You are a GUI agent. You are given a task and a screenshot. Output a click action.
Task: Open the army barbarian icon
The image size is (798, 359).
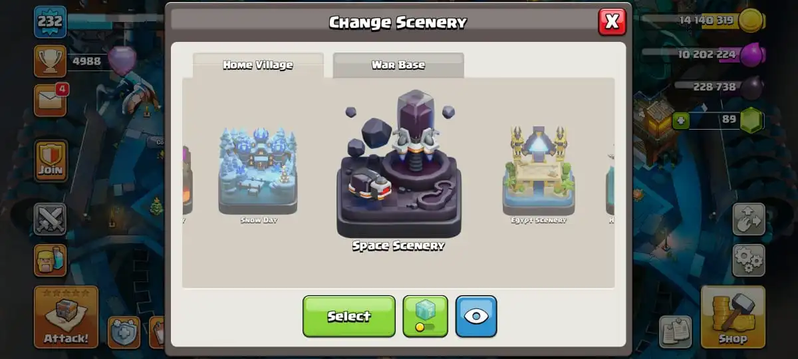(50, 260)
